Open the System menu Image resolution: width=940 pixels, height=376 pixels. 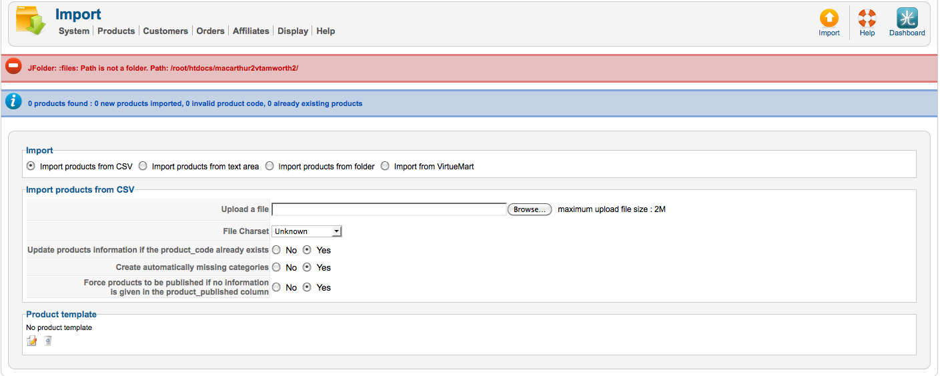click(73, 31)
